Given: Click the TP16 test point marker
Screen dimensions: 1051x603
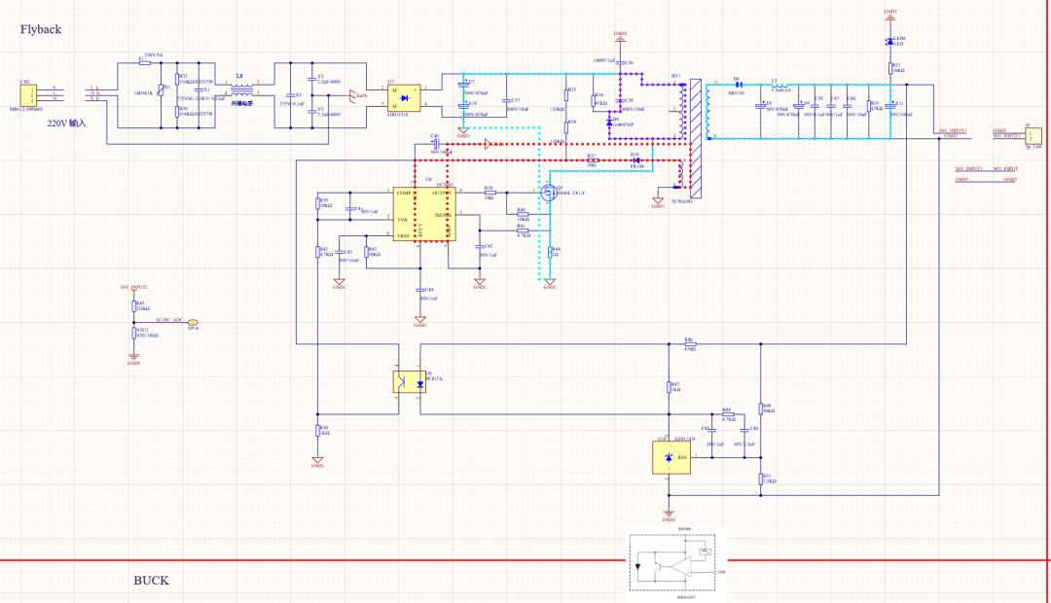Looking at the screenshot, I should point(193,322).
